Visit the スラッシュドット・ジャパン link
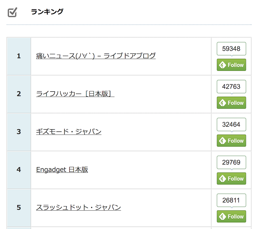The image size is (258, 229). pyautogui.click(x=79, y=207)
